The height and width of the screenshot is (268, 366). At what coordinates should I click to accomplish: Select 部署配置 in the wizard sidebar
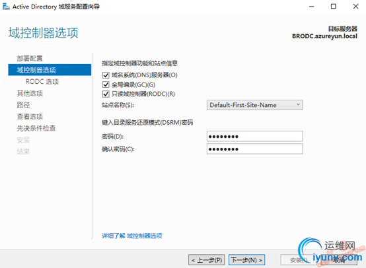30,58
